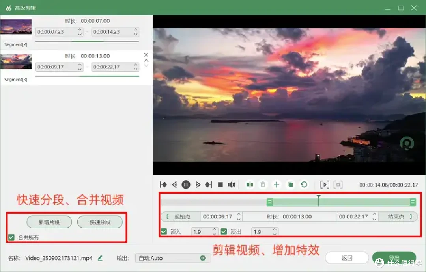The height and width of the screenshot is (272, 426).
Task: Open output settings gear icon
Action: tap(203, 258)
